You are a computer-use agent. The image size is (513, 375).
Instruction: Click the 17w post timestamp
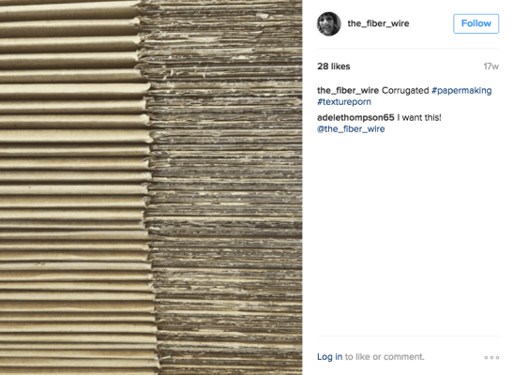(491, 67)
